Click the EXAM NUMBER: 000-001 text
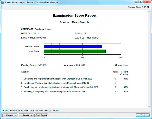Image resolution: width=152 pixels, height=119 pixels. point(33,38)
